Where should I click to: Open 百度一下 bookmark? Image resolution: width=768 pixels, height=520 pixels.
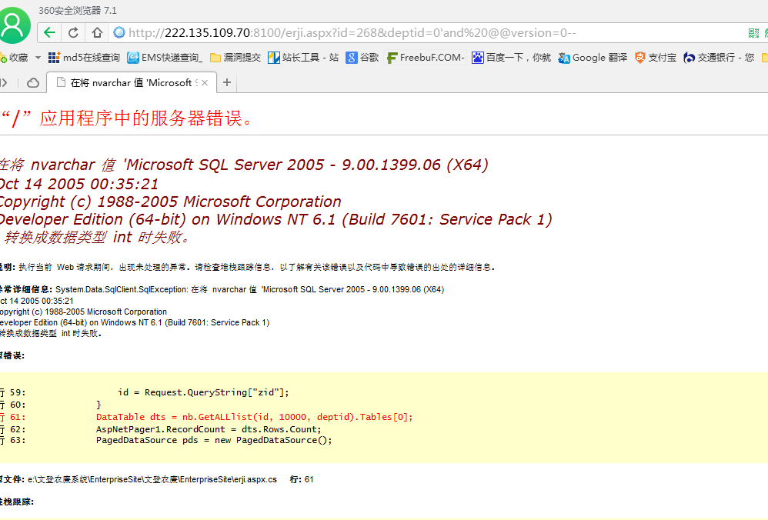[511, 58]
